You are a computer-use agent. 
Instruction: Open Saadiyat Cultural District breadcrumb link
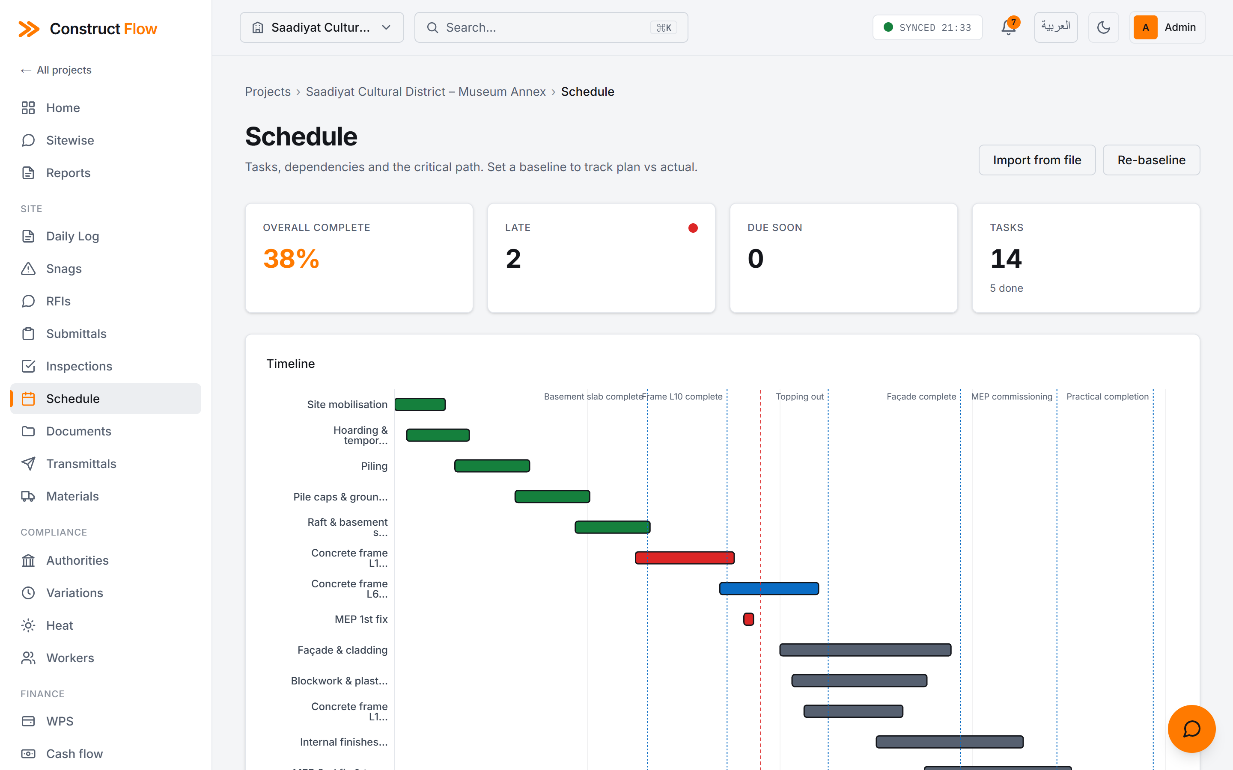tap(426, 92)
